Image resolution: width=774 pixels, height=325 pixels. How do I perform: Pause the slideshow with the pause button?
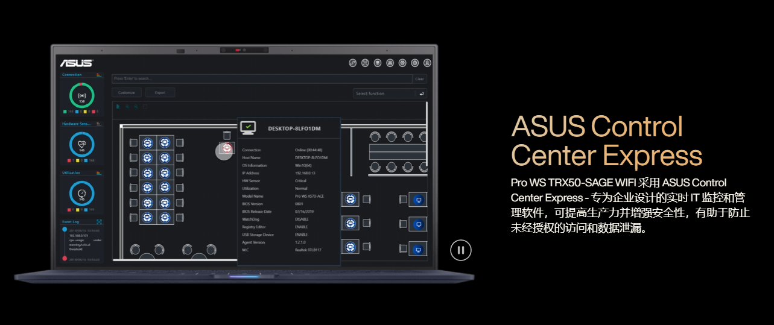point(460,250)
